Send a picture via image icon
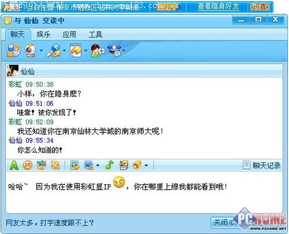Image resolution: width=289 pixels, height=234 pixels. coord(75,165)
